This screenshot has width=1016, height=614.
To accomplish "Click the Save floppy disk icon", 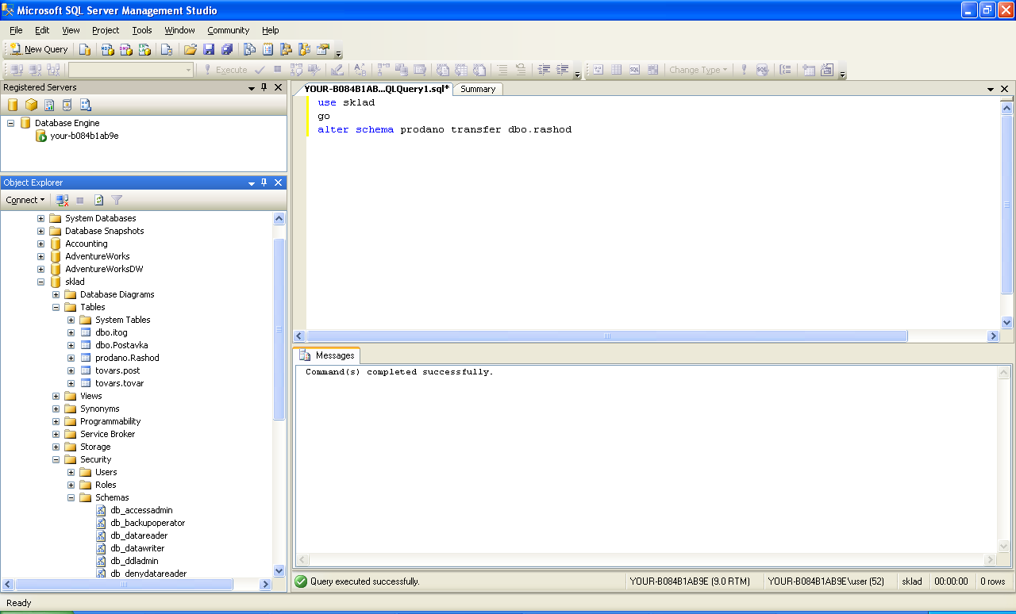I will pos(209,49).
